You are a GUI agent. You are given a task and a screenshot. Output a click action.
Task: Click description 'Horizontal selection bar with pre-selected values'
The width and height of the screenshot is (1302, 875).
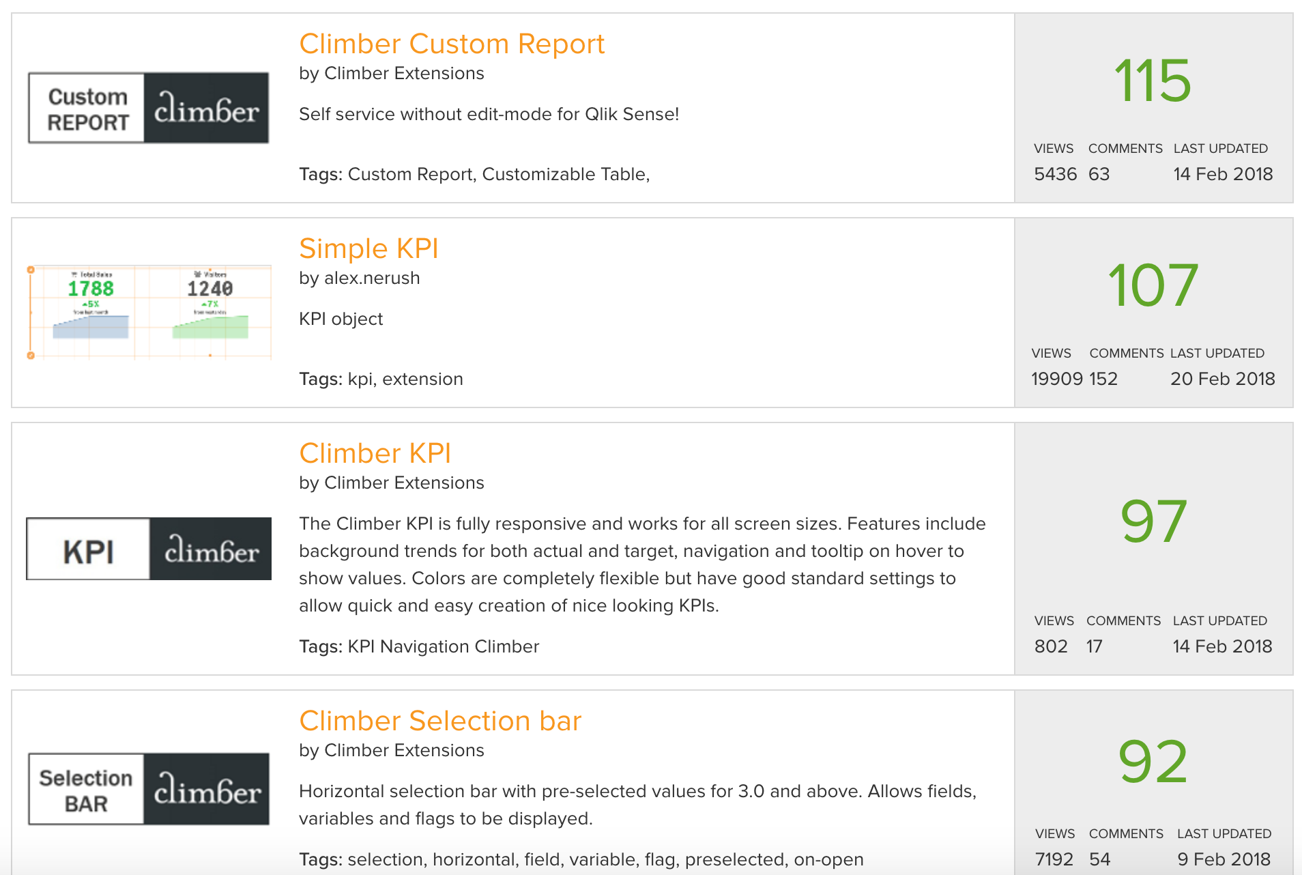pos(638,805)
